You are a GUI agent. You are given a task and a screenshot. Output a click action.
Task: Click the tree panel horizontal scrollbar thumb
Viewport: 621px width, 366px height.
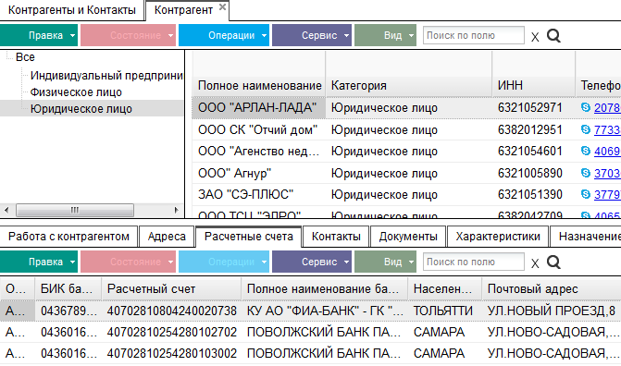click(74, 210)
